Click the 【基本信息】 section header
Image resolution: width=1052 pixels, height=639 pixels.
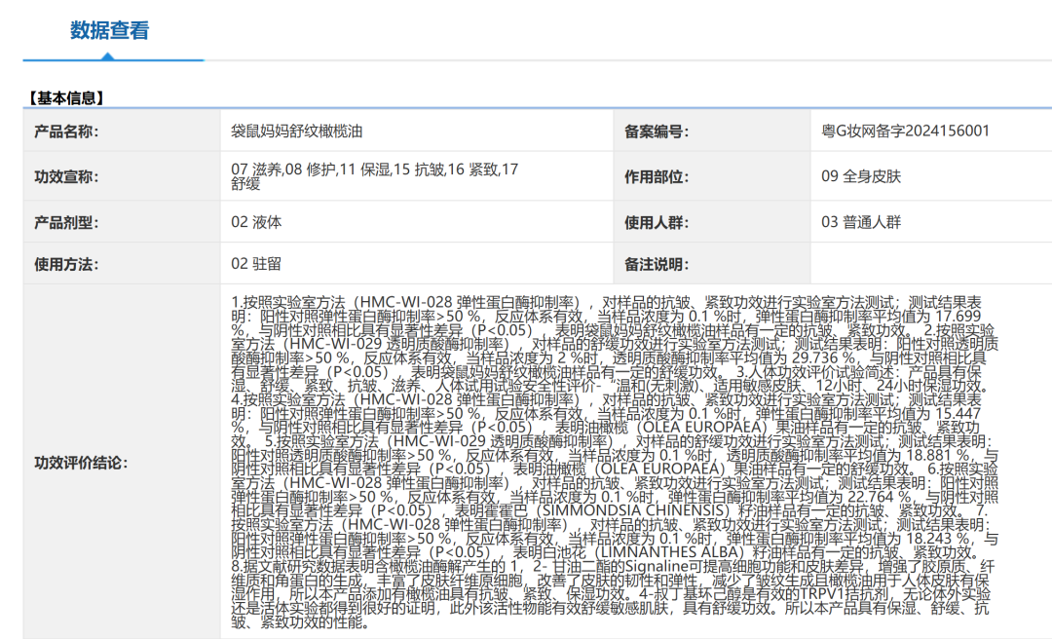click(x=66, y=97)
